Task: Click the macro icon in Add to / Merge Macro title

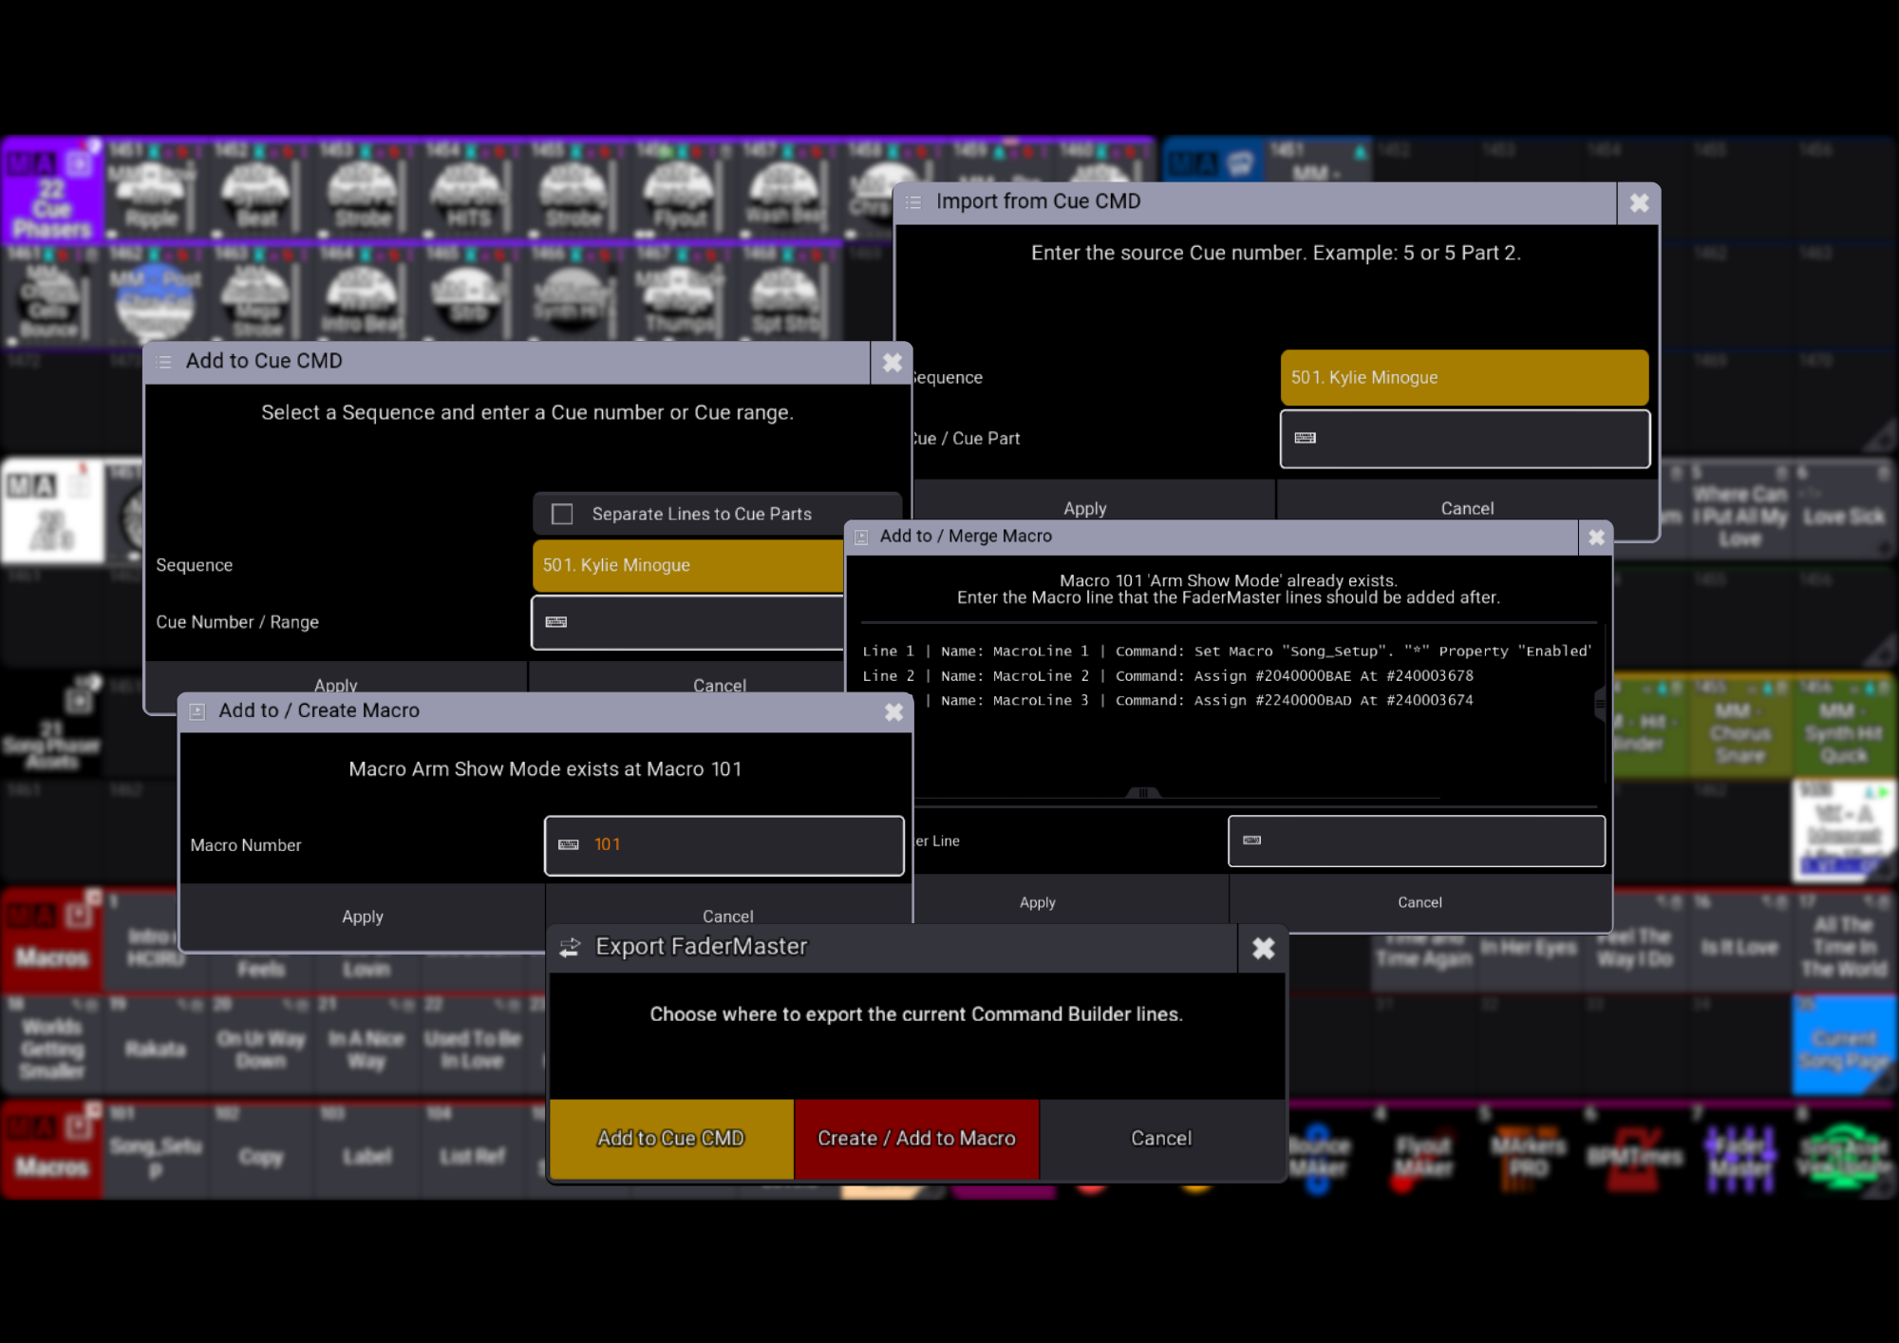Action: click(861, 537)
